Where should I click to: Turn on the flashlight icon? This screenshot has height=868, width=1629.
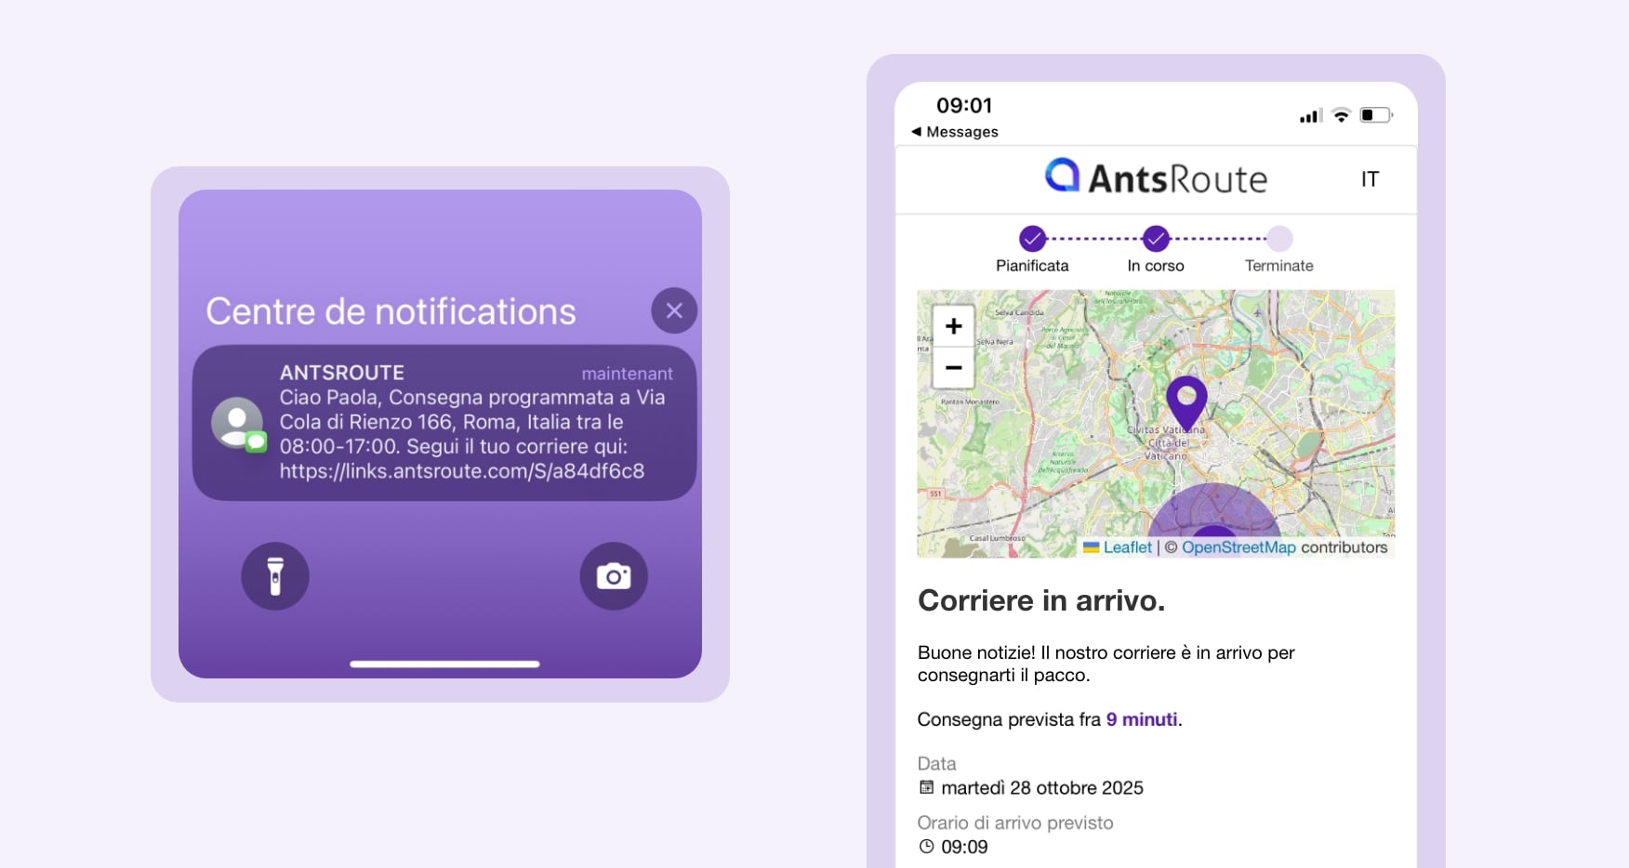coord(274,576)
